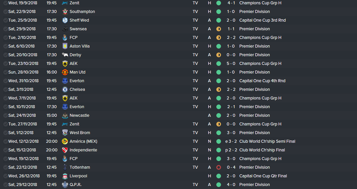Click the Tottenham club crest
This screenshot has height=189, width=357.
[x=65, y=167]
